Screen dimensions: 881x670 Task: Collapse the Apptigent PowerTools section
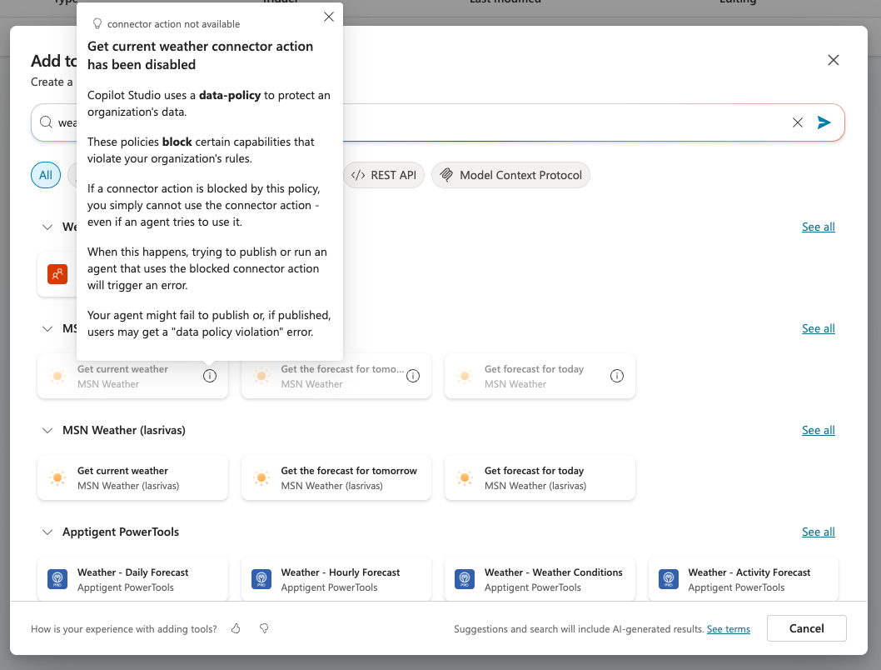pos(47,532)
